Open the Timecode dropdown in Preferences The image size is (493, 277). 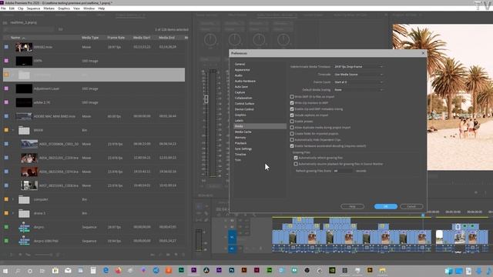358,75
